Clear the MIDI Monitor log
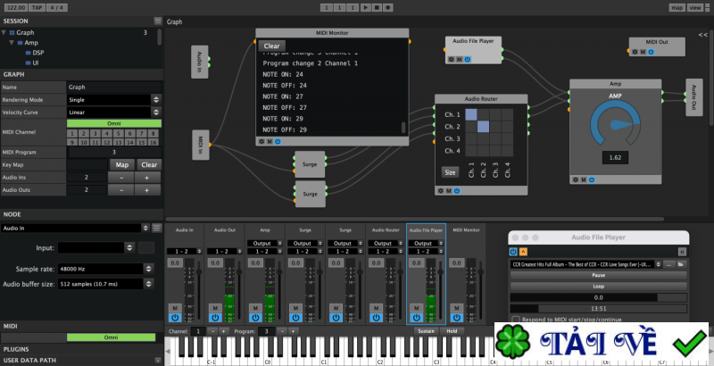This screenshot has width=714, height=366. (272, 46)
